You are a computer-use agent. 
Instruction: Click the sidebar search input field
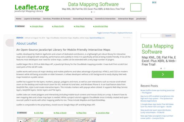[x=151, y=36]
